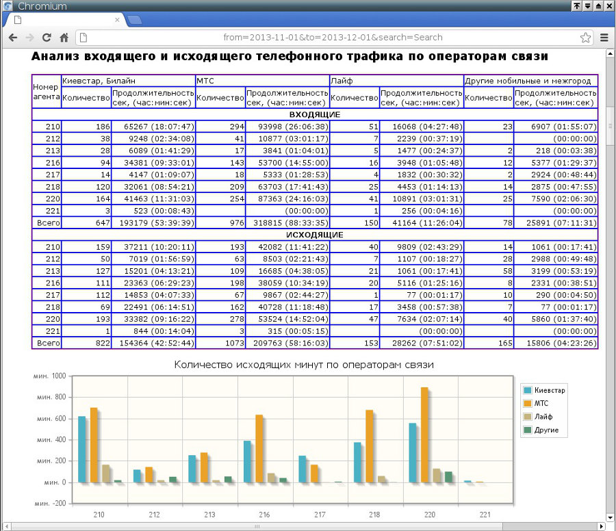This screenshot has height=531, width=616.
Task: Click the Лайф legend entry
Action: [543, 417]
